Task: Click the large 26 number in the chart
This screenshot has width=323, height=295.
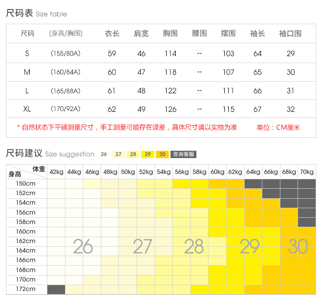Action: 83,247
